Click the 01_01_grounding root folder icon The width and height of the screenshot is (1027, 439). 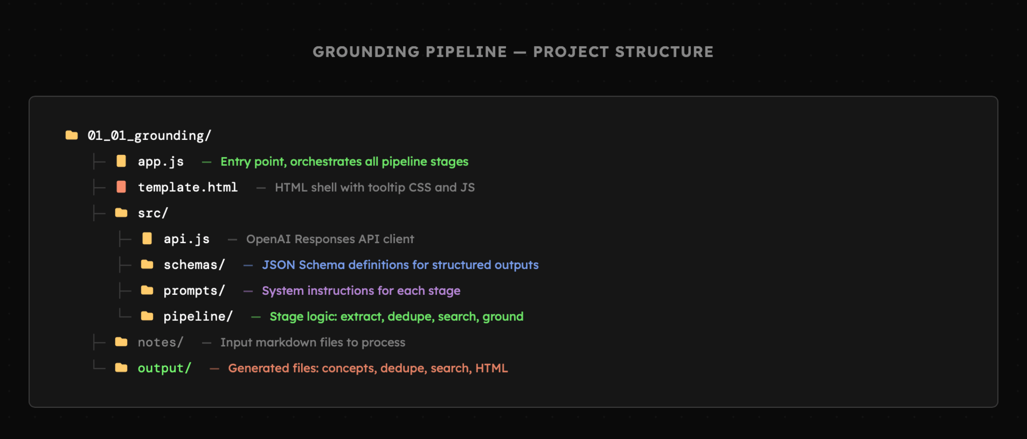(72, 135)
